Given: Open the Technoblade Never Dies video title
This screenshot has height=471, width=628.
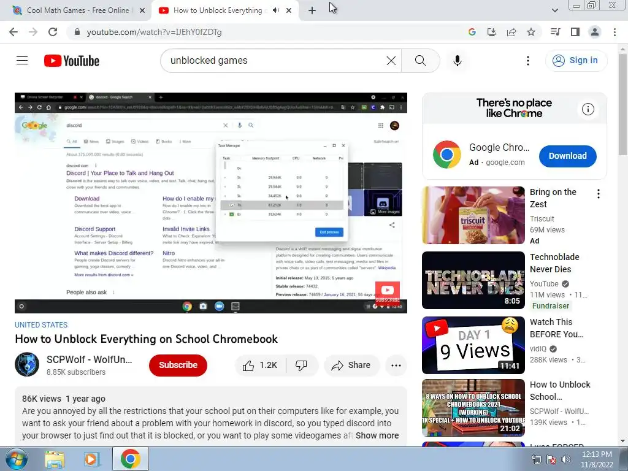Looking at the screenshot, I should (x=554, y=263).
